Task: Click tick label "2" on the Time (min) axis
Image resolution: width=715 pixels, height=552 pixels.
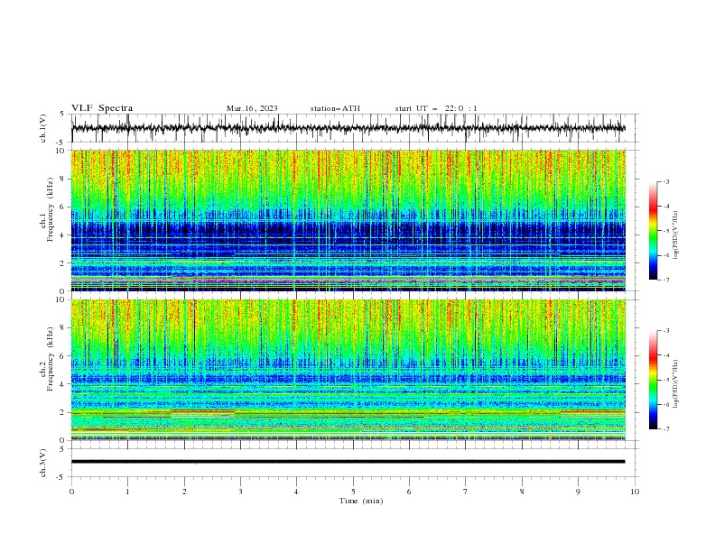Action: click(184, 492)
